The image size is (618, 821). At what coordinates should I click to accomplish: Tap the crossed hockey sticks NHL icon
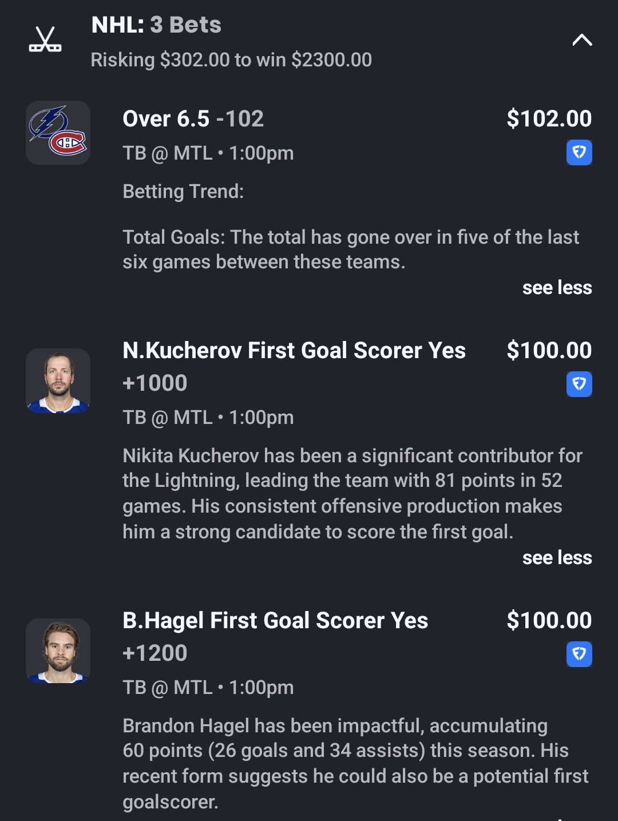tap(45, 40)
